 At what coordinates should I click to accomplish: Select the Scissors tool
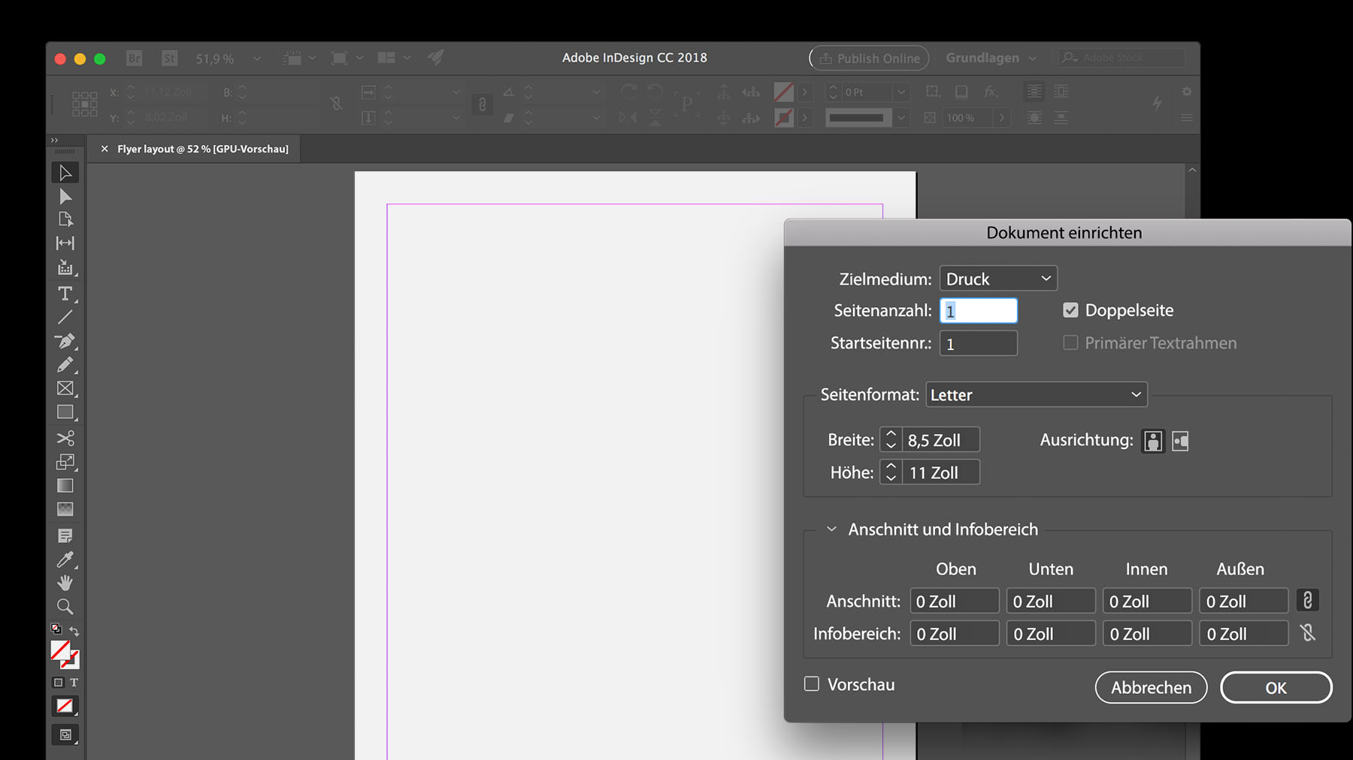coord(65,438)
